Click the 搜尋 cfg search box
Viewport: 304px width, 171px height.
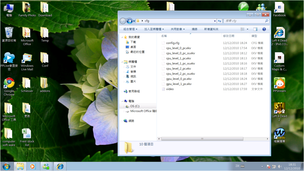pyautogui.click(x=244, y=21)
